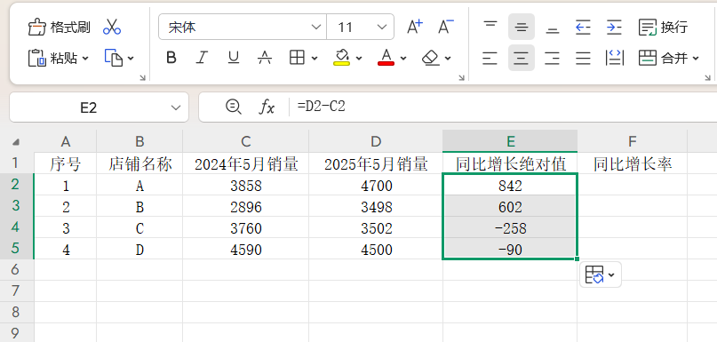717x342 pixels.
Task: Click the cell '2024年5月销量'
Action: tap(246, 163)
